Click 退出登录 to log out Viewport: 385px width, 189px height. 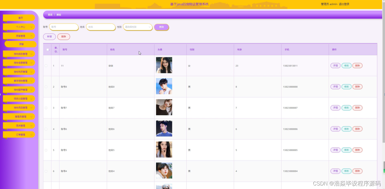click(x=344, y=4)
